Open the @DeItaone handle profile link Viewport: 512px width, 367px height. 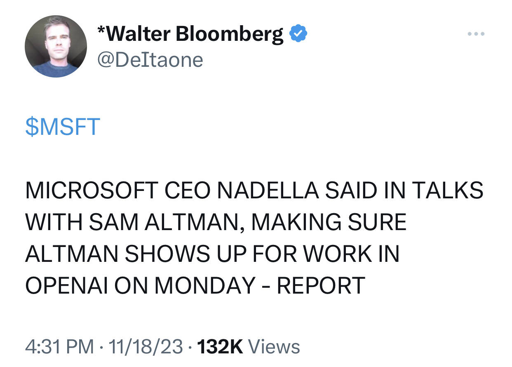(150, 60)
